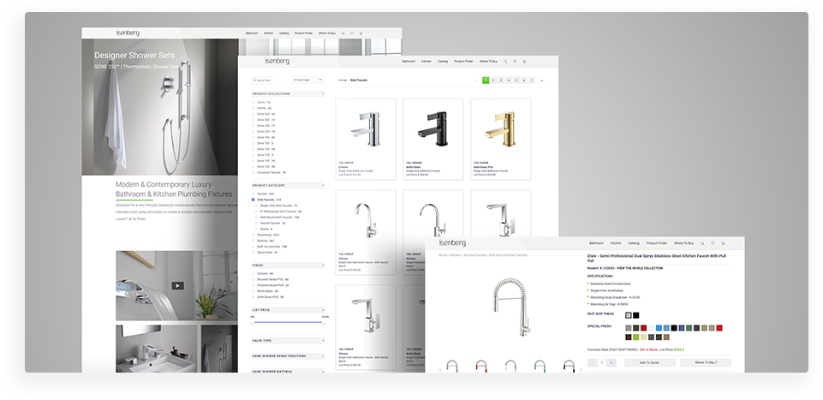The image size is (823, 400).
Task: Open cart icon on Sink Faucets listing page
Action: (524, 62)
